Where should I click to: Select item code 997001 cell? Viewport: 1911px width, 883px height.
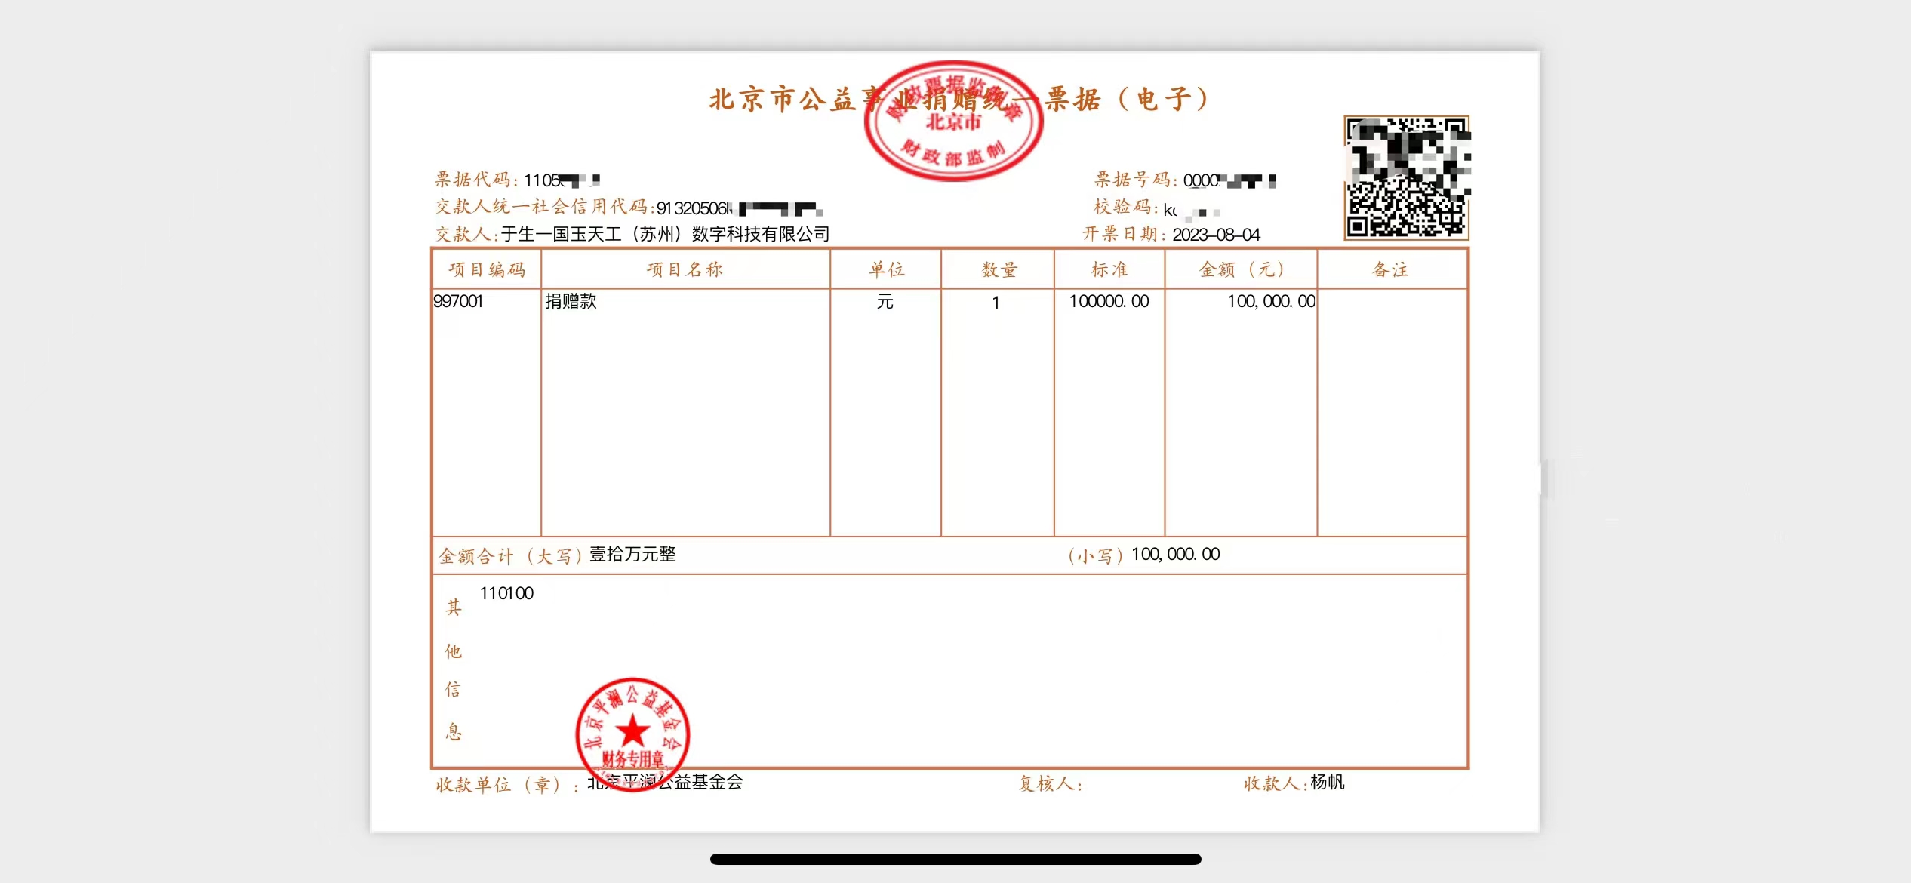pos(458,301)
